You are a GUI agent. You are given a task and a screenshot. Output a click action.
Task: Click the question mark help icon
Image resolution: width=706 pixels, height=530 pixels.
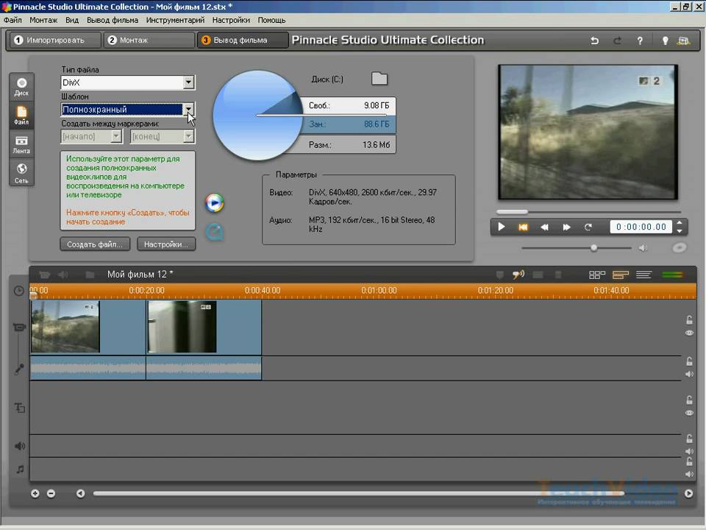[640, 40]
